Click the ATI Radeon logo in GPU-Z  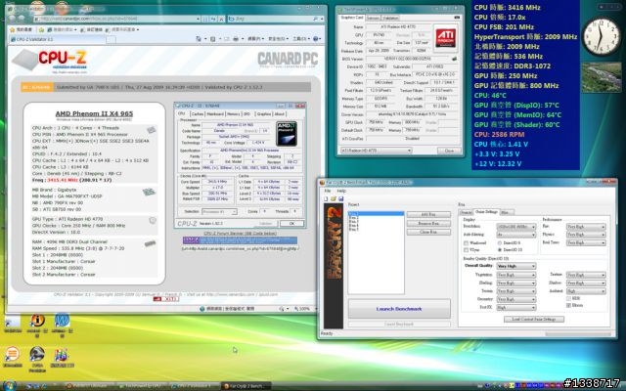click(446, 38)
